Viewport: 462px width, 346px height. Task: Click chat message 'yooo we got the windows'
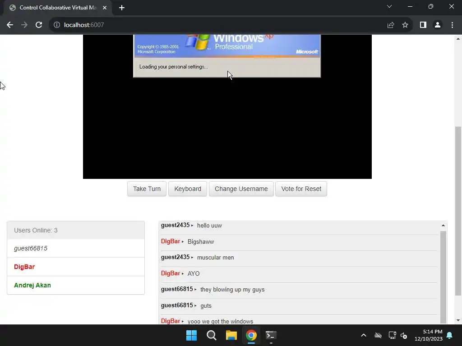click(x=220, y=321)
